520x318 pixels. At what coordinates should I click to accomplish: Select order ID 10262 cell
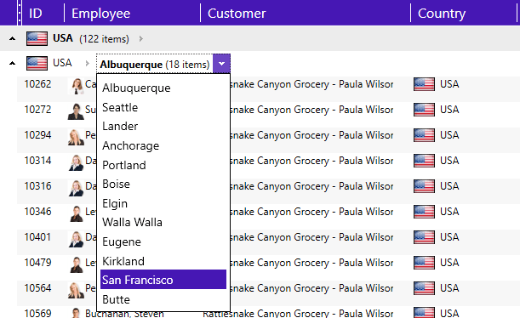(37, 84)
